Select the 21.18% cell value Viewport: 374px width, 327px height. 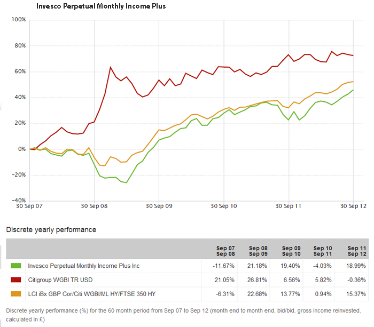pyautogui.click(x=257, y=266)
